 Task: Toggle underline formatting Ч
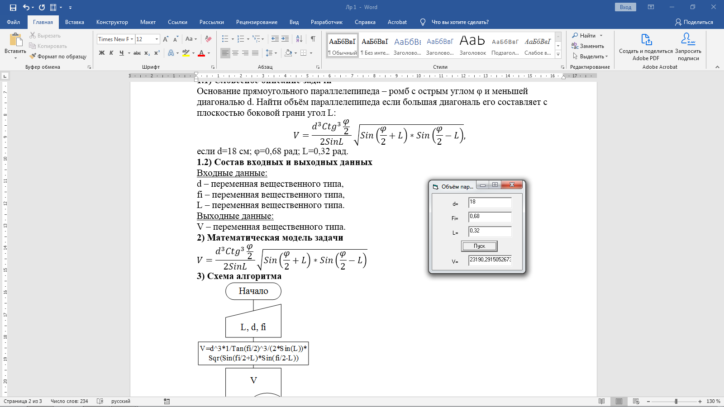click(x=121, y=53)
